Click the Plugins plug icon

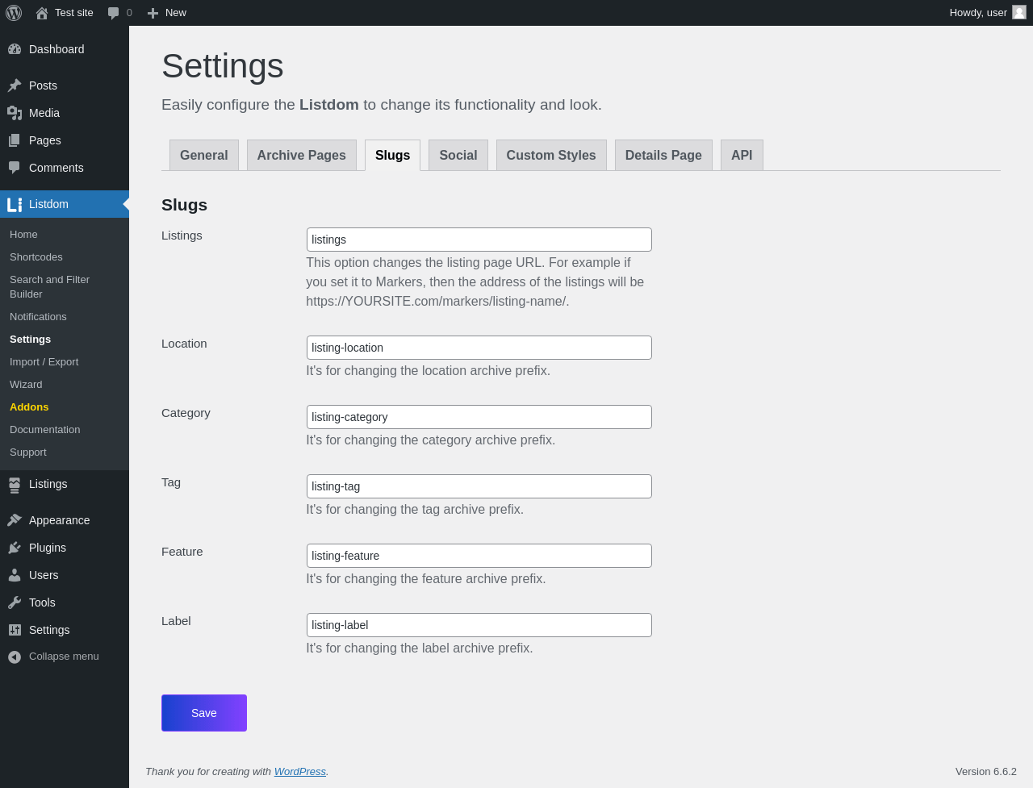15,548
